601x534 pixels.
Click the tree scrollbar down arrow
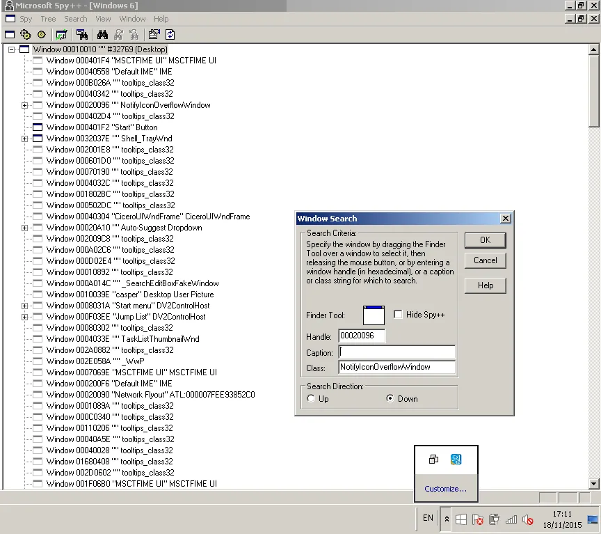593,484
